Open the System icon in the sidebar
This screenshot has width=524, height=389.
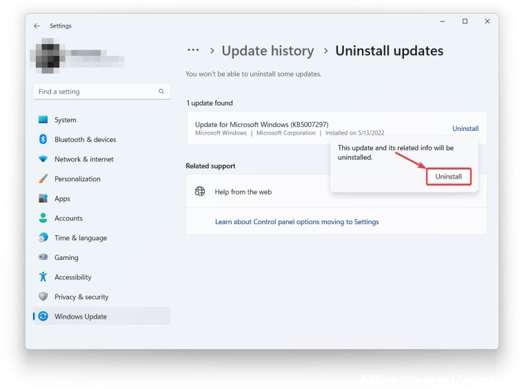pos(43,119)
